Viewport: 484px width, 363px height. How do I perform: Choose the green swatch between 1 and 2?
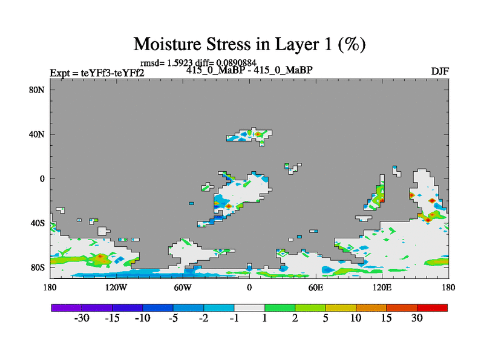pyautogui.click(x=280, y=307)
